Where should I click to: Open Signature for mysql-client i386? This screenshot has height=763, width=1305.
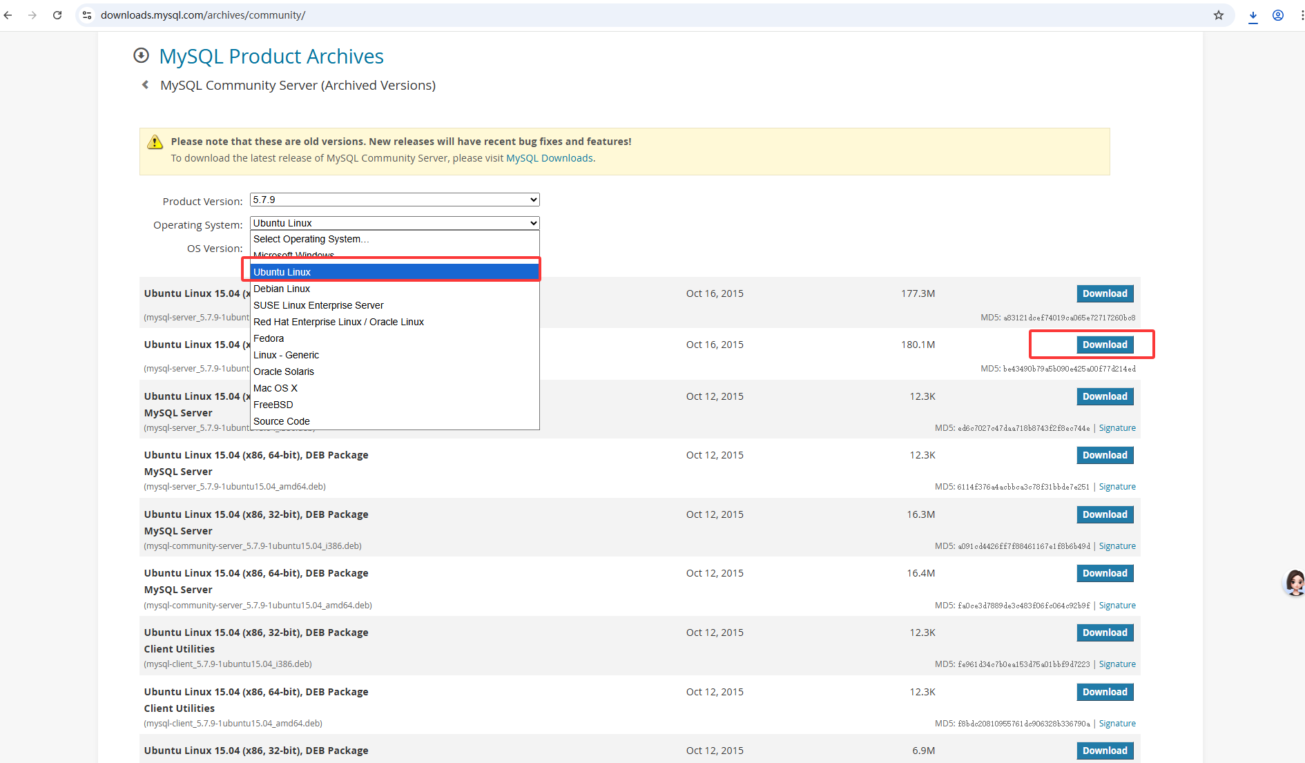coord(1117,664)
